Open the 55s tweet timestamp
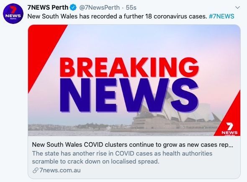Image resolution: width=247 pixels, height=182 pixels. pyautogui.click(x=131, y=8)
